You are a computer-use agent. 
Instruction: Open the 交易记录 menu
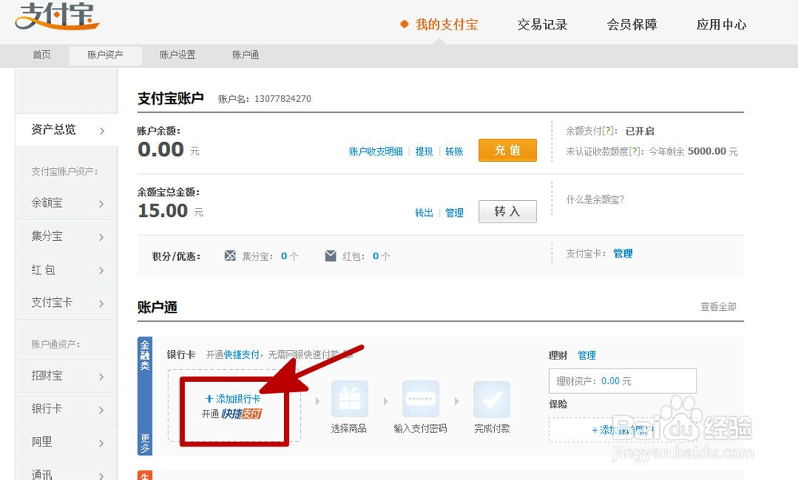pos(542,25)
